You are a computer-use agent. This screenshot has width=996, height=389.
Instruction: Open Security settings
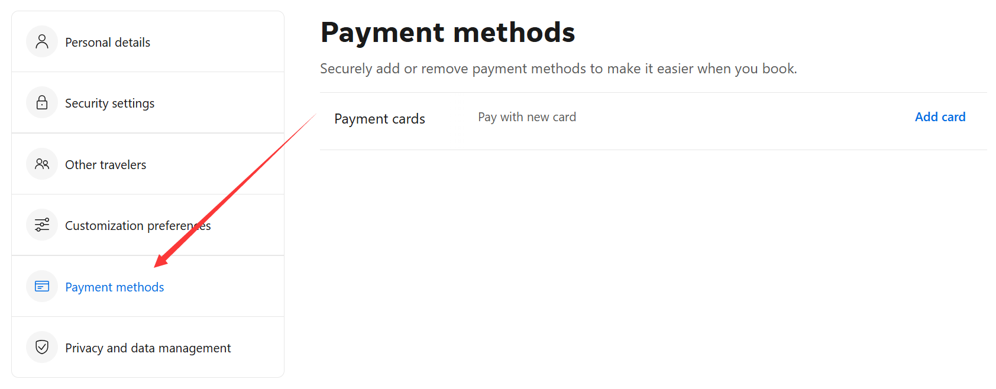pos(110,103)
